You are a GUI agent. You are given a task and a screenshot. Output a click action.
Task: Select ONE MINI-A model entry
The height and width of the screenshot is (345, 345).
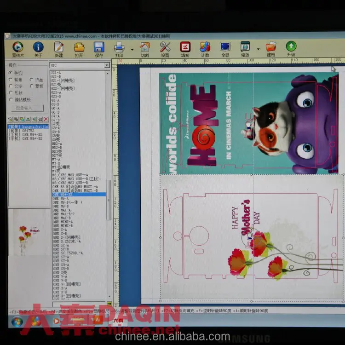click(63, 222)
